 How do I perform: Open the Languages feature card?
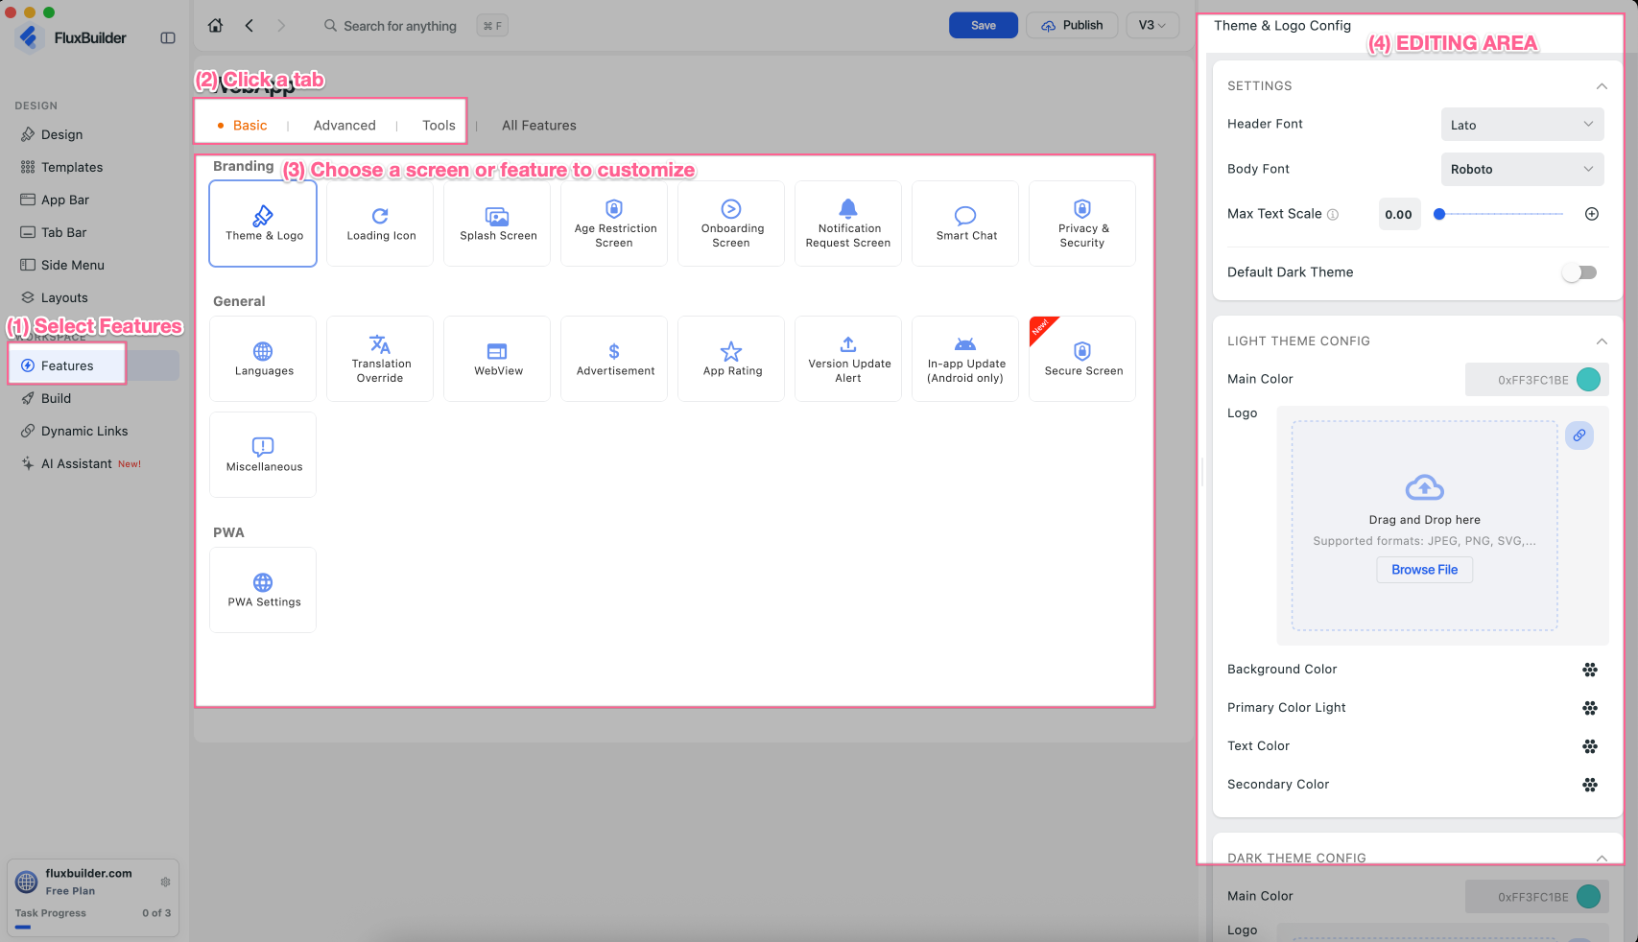pos(263,359)
